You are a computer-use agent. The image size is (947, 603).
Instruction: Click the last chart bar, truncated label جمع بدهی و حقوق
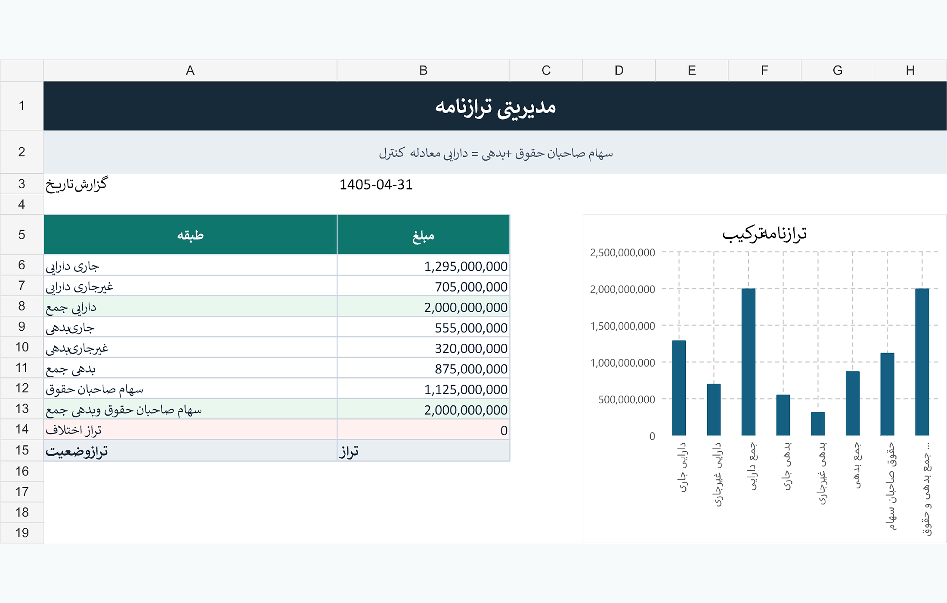point(922,362)
